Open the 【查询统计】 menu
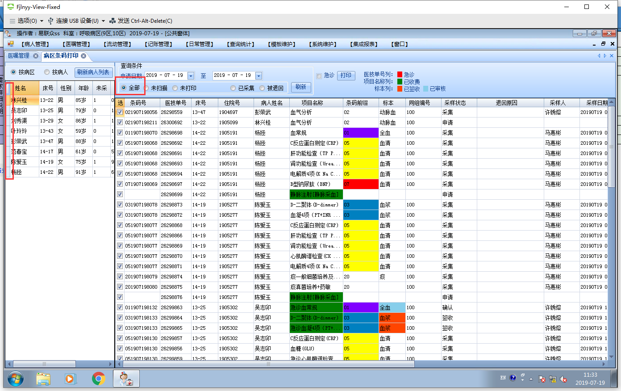The image size is (621, 391). [240, 44]
